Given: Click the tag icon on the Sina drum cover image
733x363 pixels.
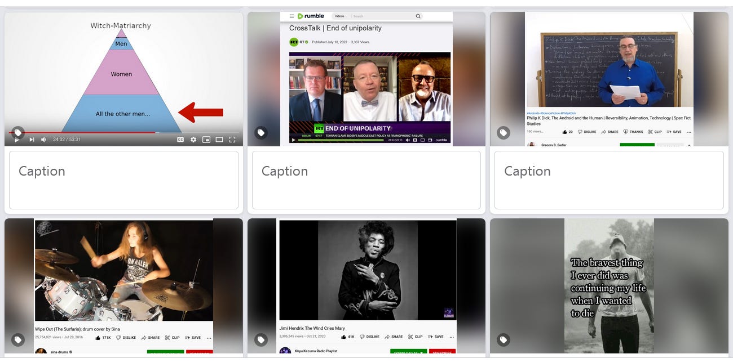Looking at the screenshot, I should [18, 340].
